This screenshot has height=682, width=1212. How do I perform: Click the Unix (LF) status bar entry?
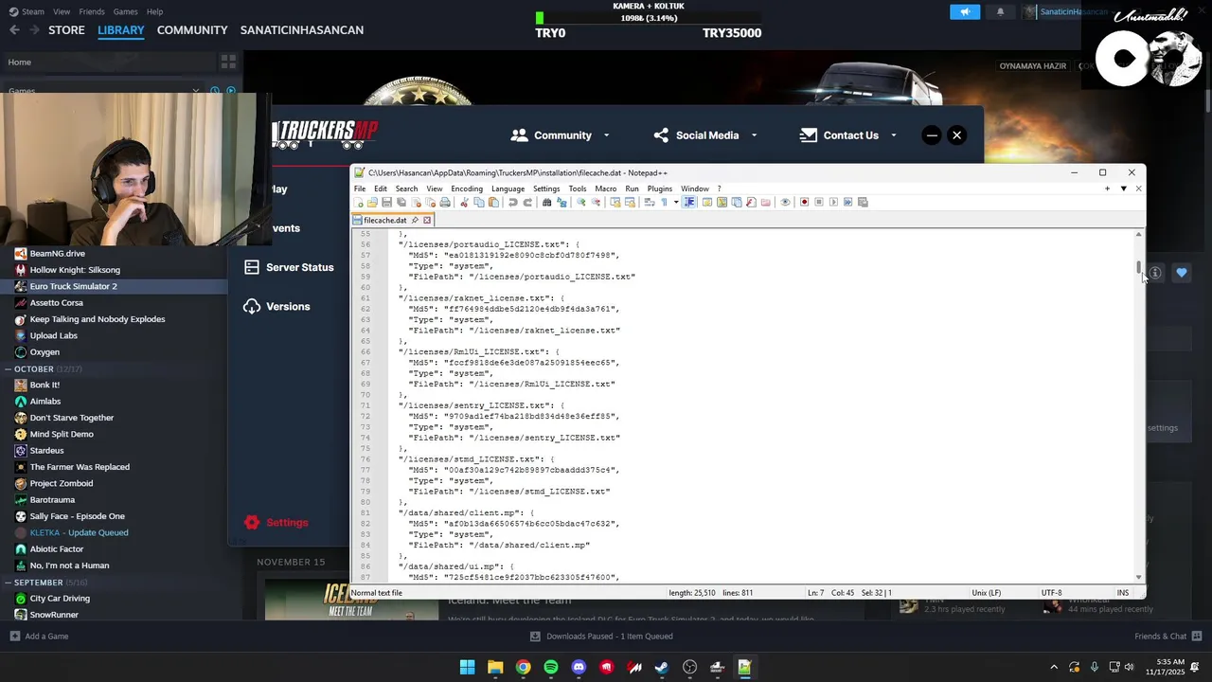(987, 593)
